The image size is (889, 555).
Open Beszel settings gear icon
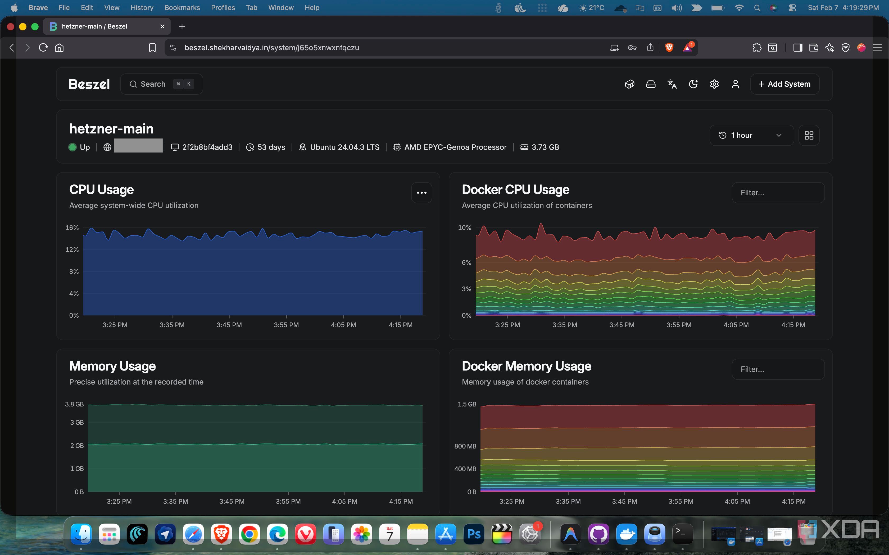pyautogui.click(x=714, y=84)
